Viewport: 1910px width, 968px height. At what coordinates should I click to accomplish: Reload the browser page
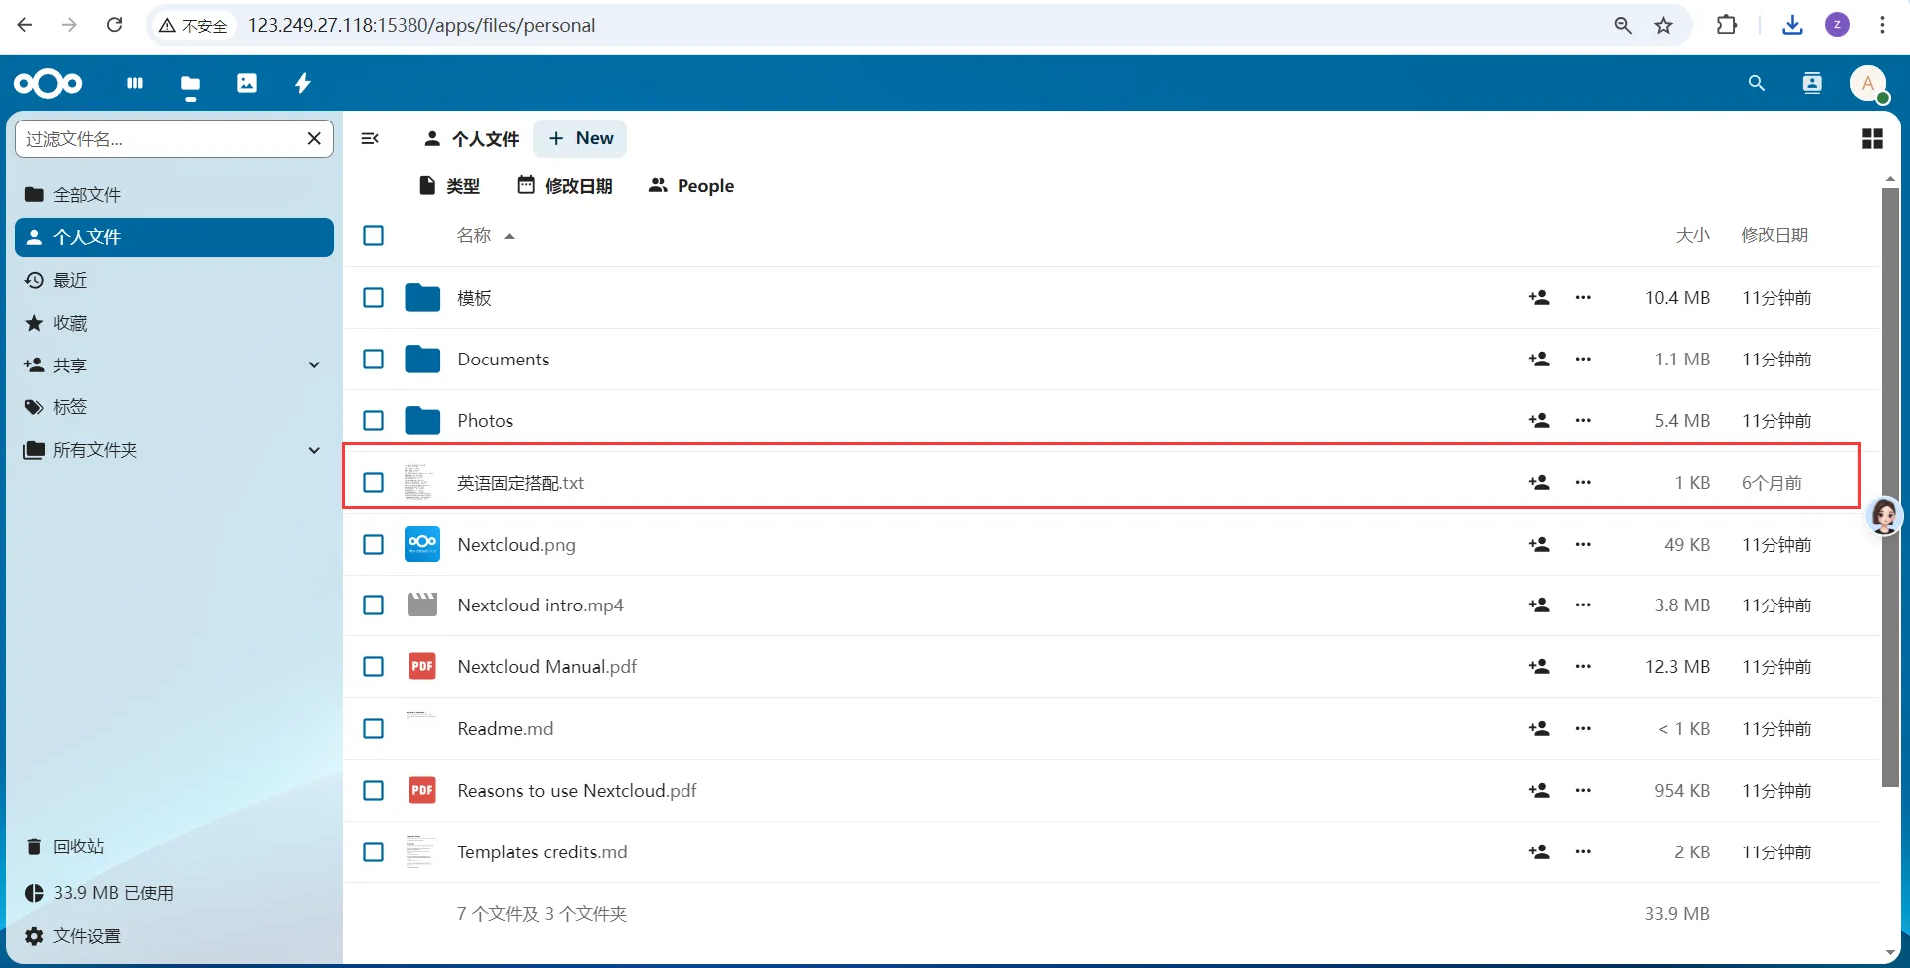(x=115, y=25)
